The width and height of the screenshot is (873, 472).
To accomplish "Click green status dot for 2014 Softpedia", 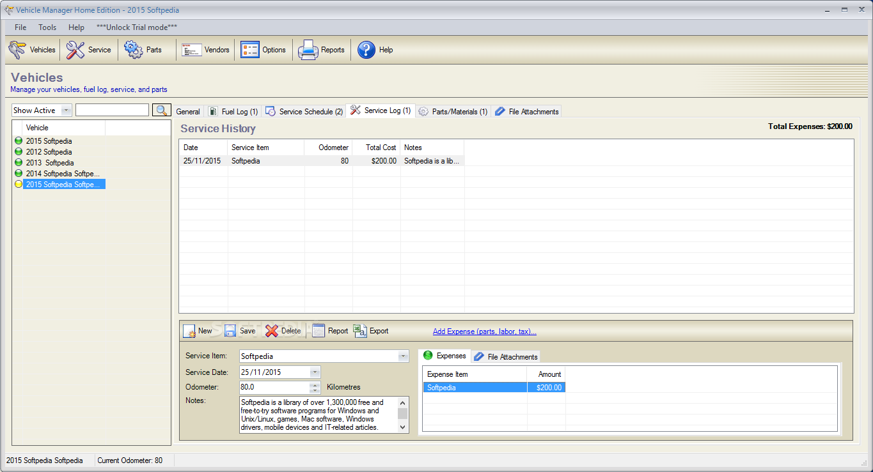I will tap(19, 174).
